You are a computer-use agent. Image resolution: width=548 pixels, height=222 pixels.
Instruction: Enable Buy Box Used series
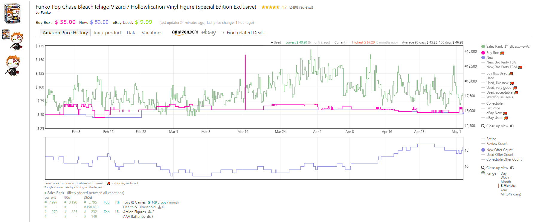point(497,73)
